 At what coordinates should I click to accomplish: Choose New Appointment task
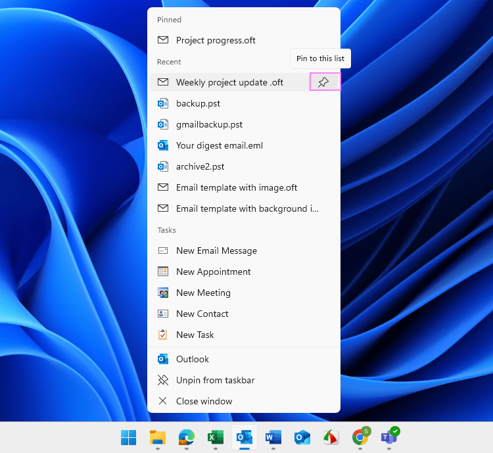(244, 272)
